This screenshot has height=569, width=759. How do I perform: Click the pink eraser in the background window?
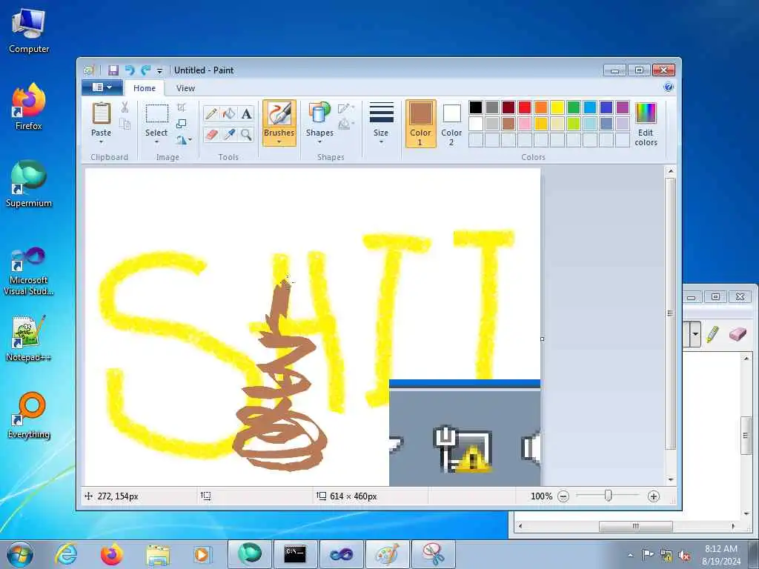click(x=738, y=334)
